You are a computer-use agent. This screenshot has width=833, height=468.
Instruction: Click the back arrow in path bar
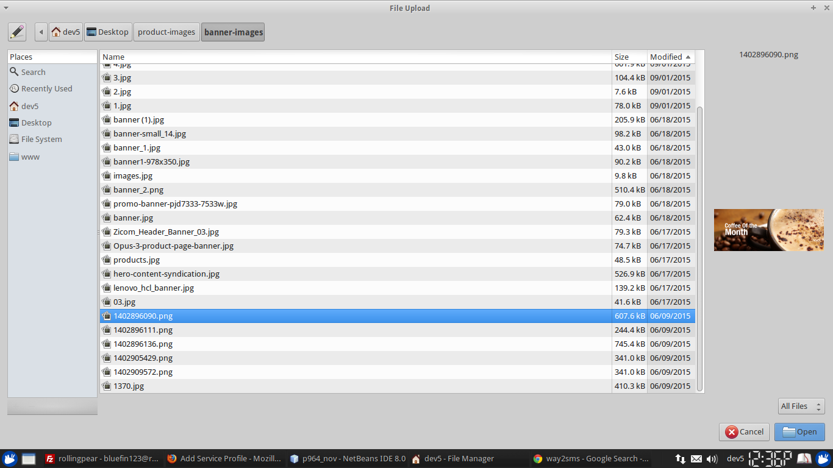coord(41,32)
